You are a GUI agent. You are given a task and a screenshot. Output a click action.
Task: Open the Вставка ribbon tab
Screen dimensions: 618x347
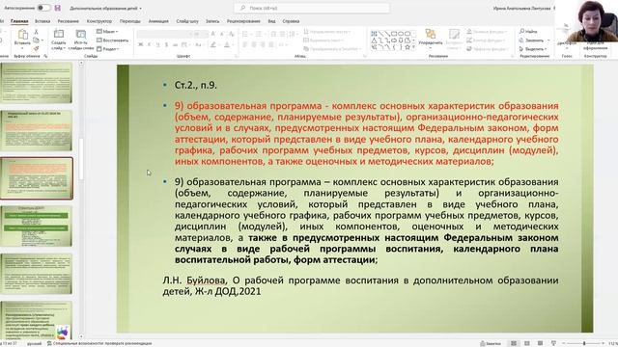coord(42,21)
